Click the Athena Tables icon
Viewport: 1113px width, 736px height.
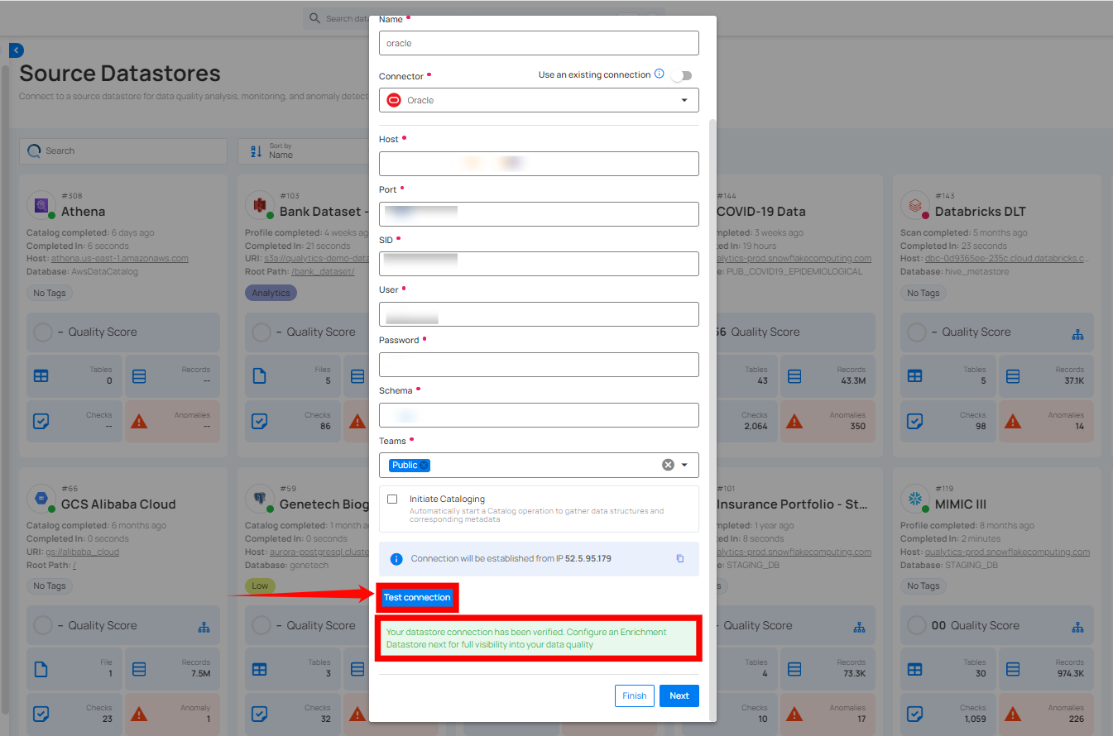41,376
